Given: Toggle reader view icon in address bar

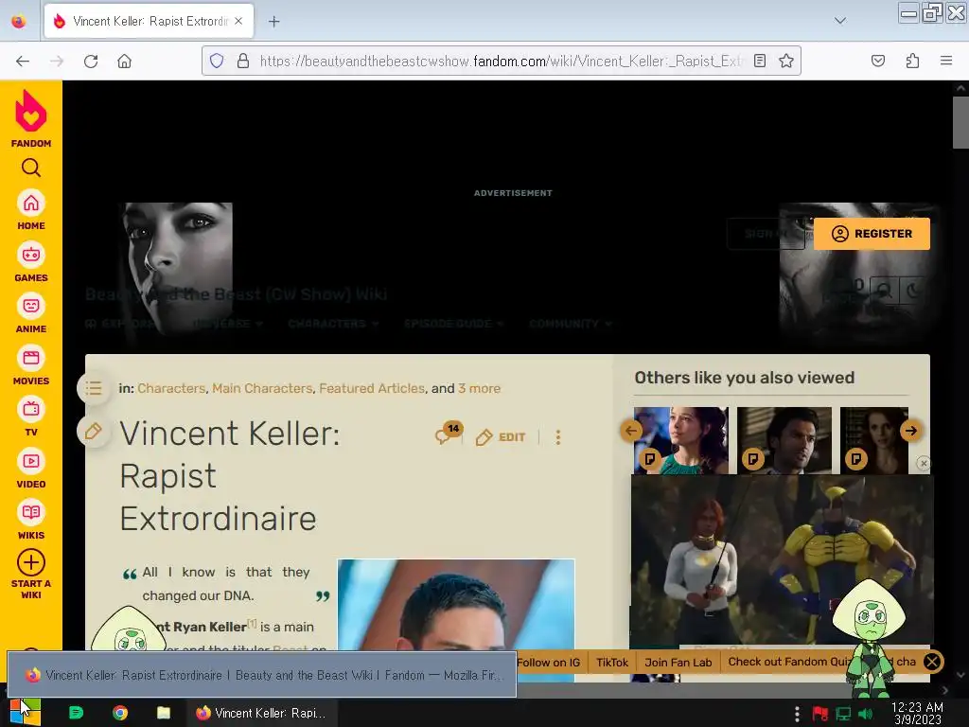Looking at the screenshot, I should coord(760,61).
